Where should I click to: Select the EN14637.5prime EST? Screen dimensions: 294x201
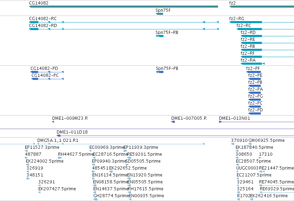95,192
